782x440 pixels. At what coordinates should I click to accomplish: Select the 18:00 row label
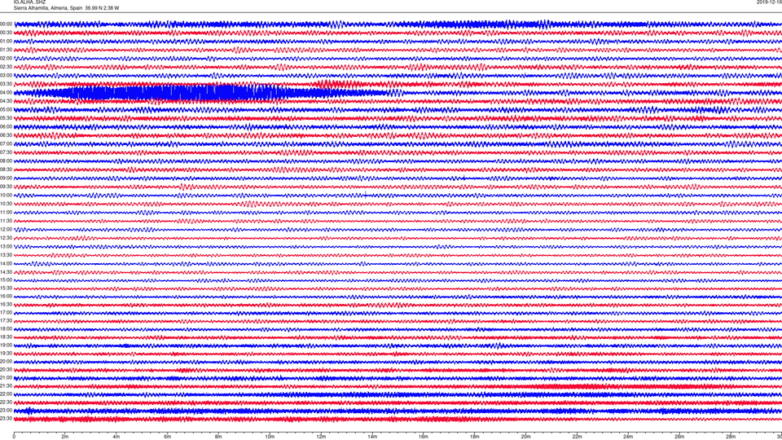(6, 328)
